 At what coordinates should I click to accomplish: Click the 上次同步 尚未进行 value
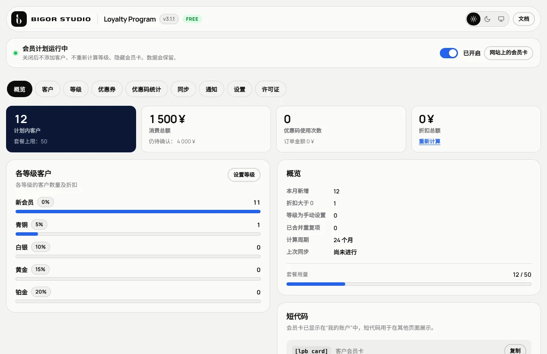[x=345, y=252]
